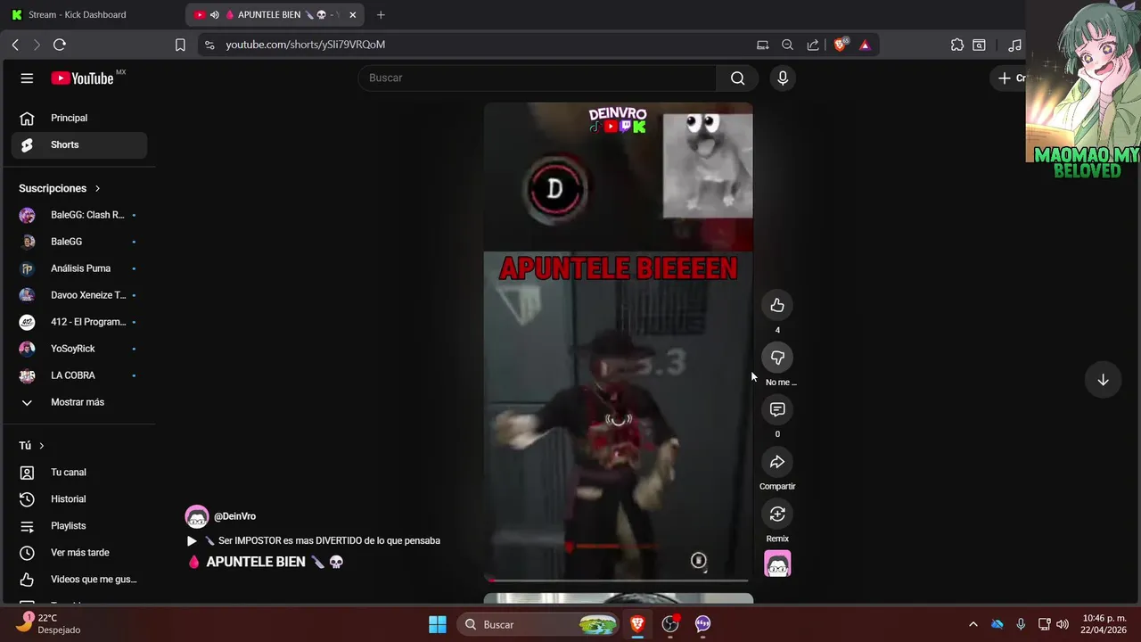Click the address bar URL
1141x642 pixels.
pos(305,45)
